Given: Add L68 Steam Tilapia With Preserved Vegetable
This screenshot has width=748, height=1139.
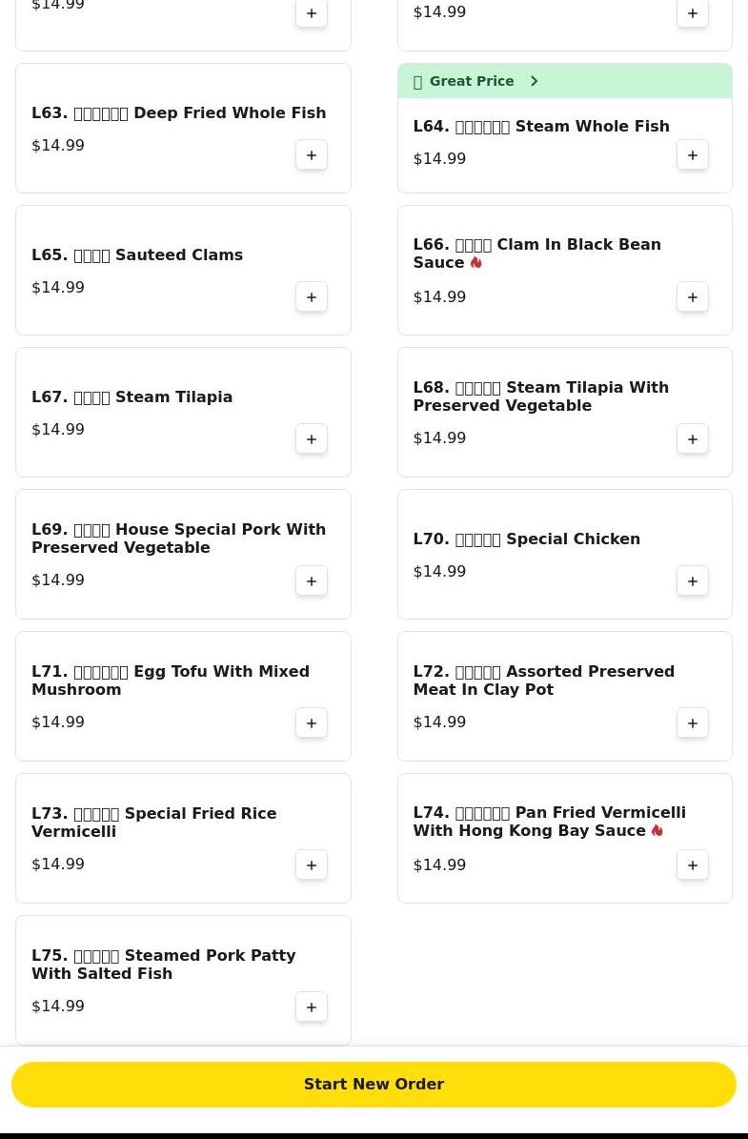Looking at the screenshot, I should point(693,439).
